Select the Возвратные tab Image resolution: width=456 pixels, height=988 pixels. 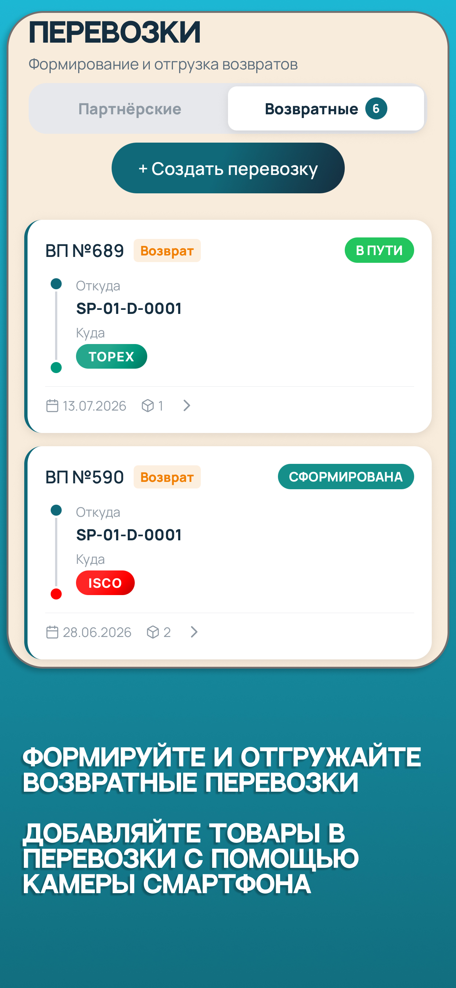point(326,109)
